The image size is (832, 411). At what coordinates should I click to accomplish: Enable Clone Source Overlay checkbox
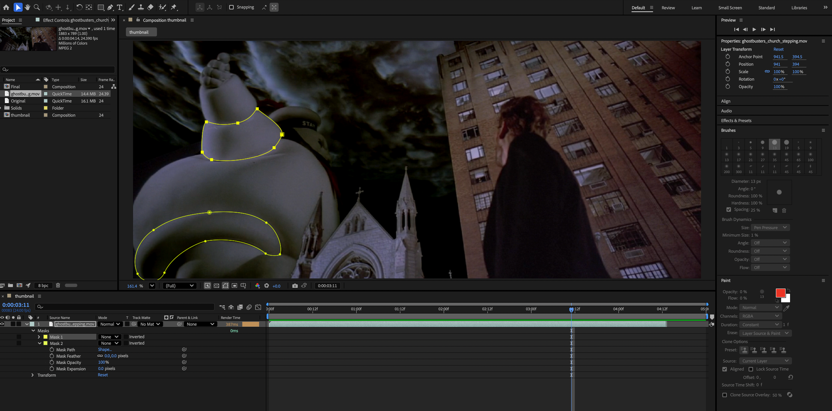click(x=725, y=395)
